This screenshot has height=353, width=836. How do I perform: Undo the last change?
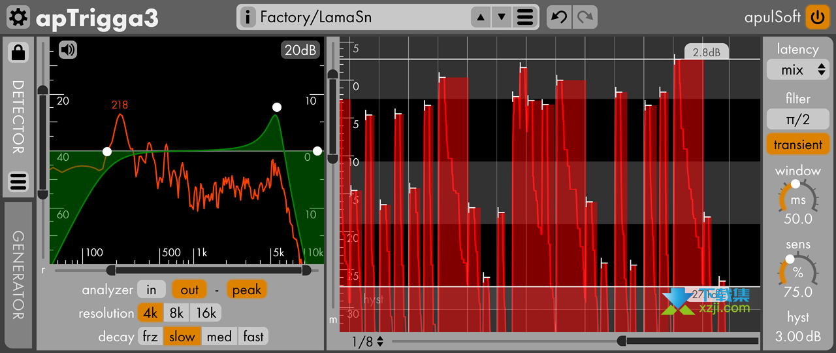tap(559, 17)
